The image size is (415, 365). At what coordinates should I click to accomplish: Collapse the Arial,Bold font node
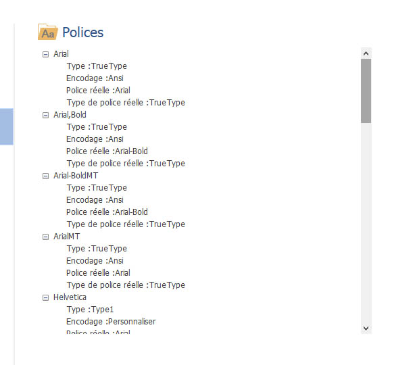[45, 115]
